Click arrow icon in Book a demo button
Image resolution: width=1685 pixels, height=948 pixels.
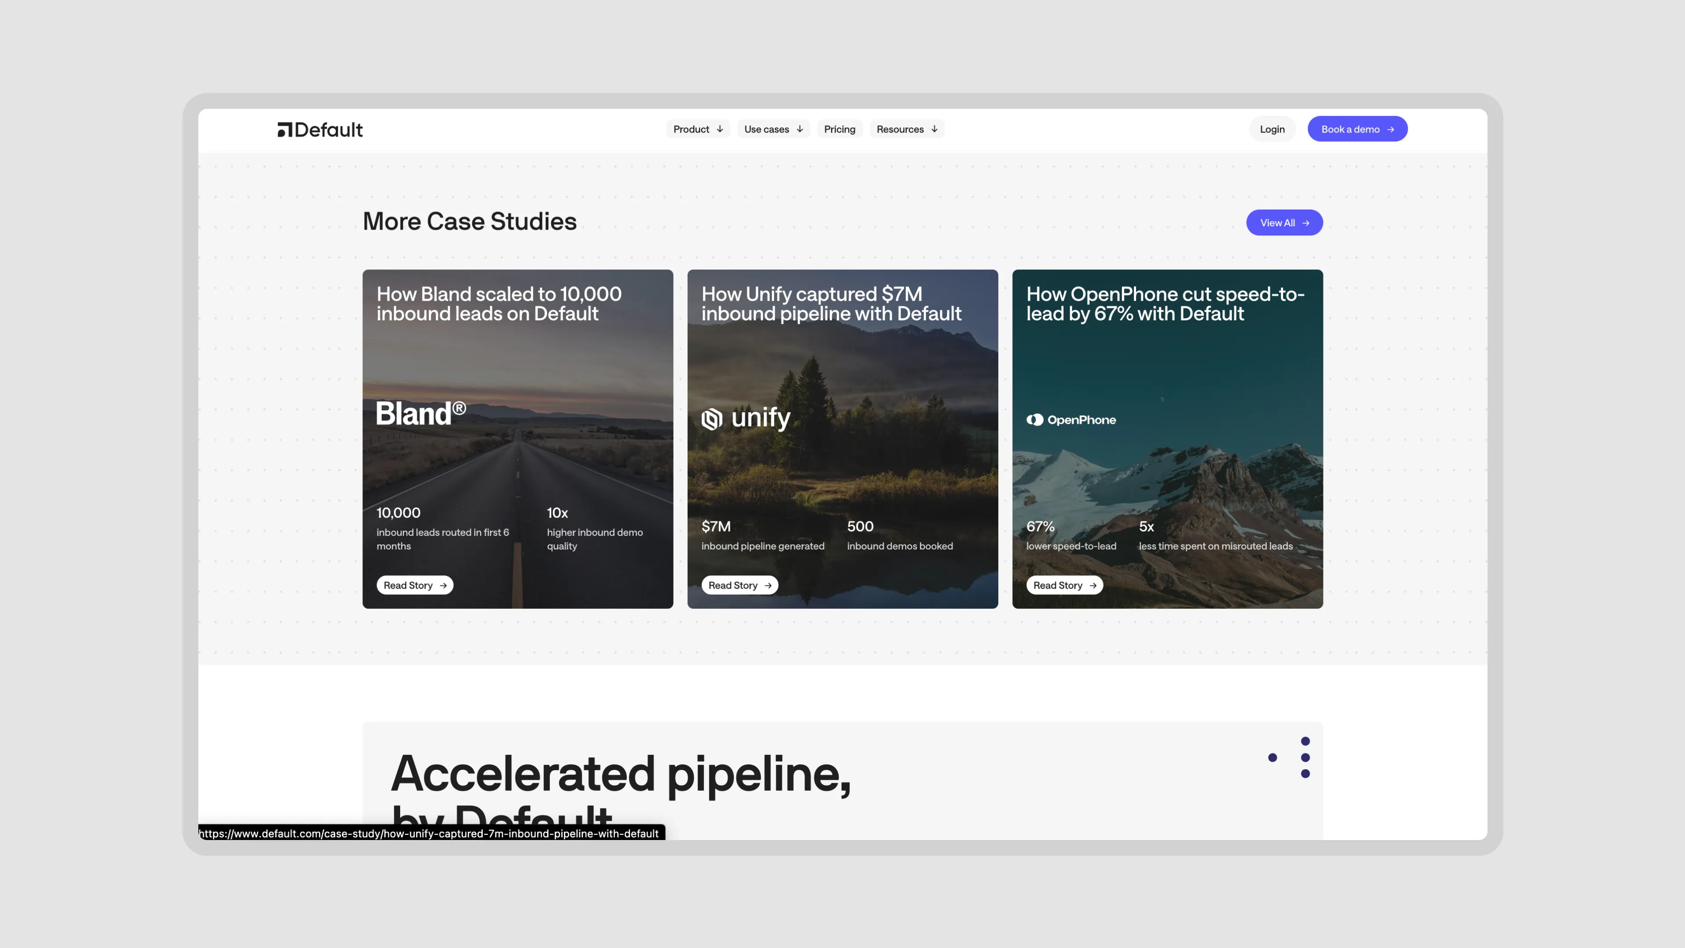coord(1391,129)
